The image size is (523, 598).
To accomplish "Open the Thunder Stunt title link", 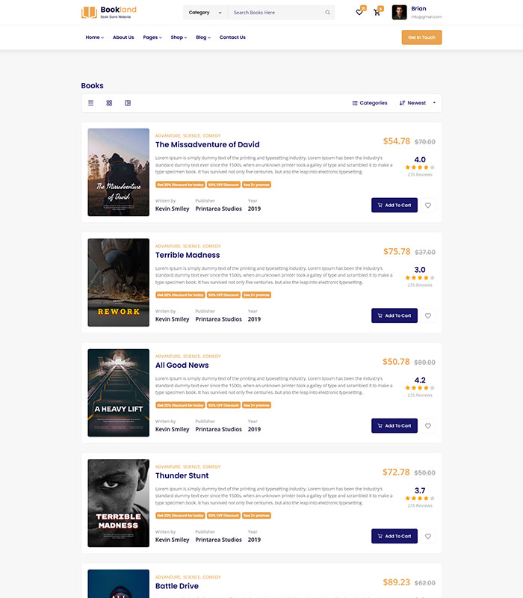I will (x=182, y=475).
